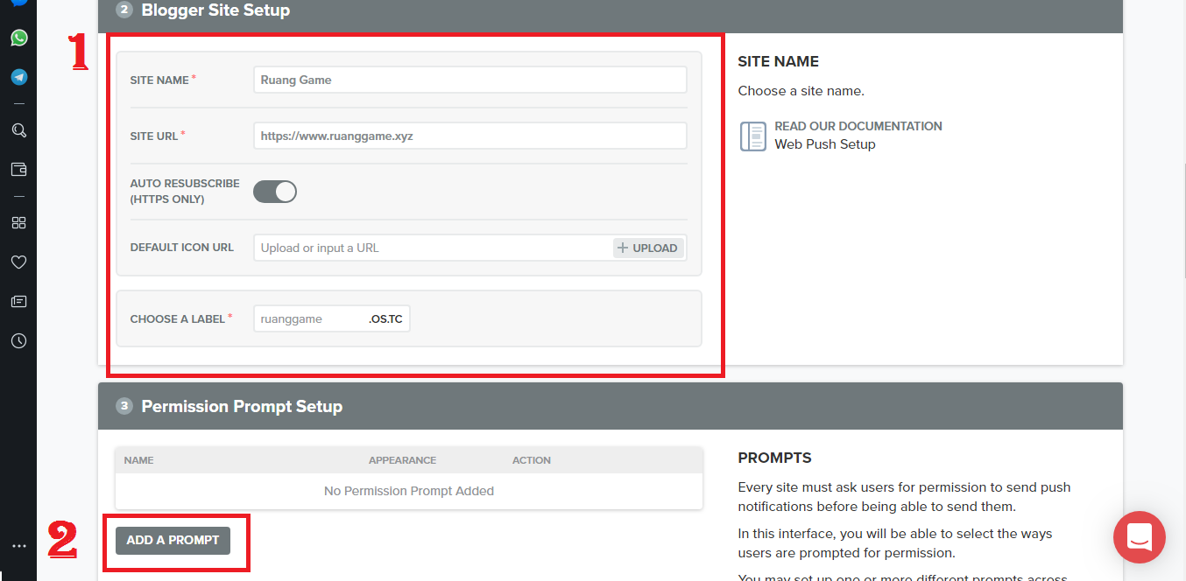Click the Add a Prompt button
The height and width of the screenshot is (581, 1186).
tap(173, 540)
